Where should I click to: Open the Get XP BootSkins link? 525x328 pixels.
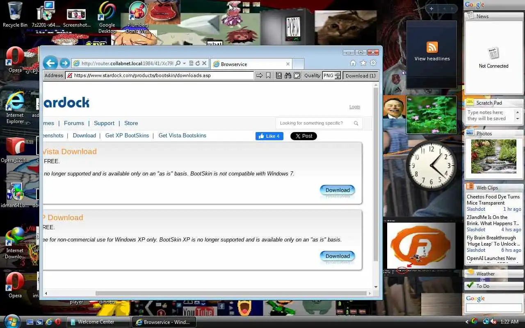127,135
